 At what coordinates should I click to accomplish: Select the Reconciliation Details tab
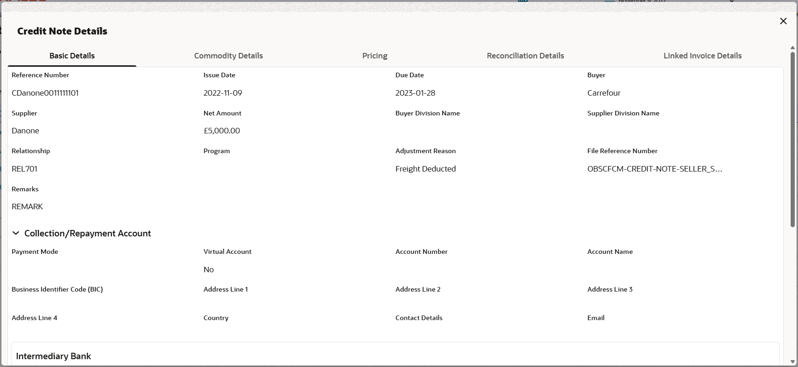tap(525, 56)
